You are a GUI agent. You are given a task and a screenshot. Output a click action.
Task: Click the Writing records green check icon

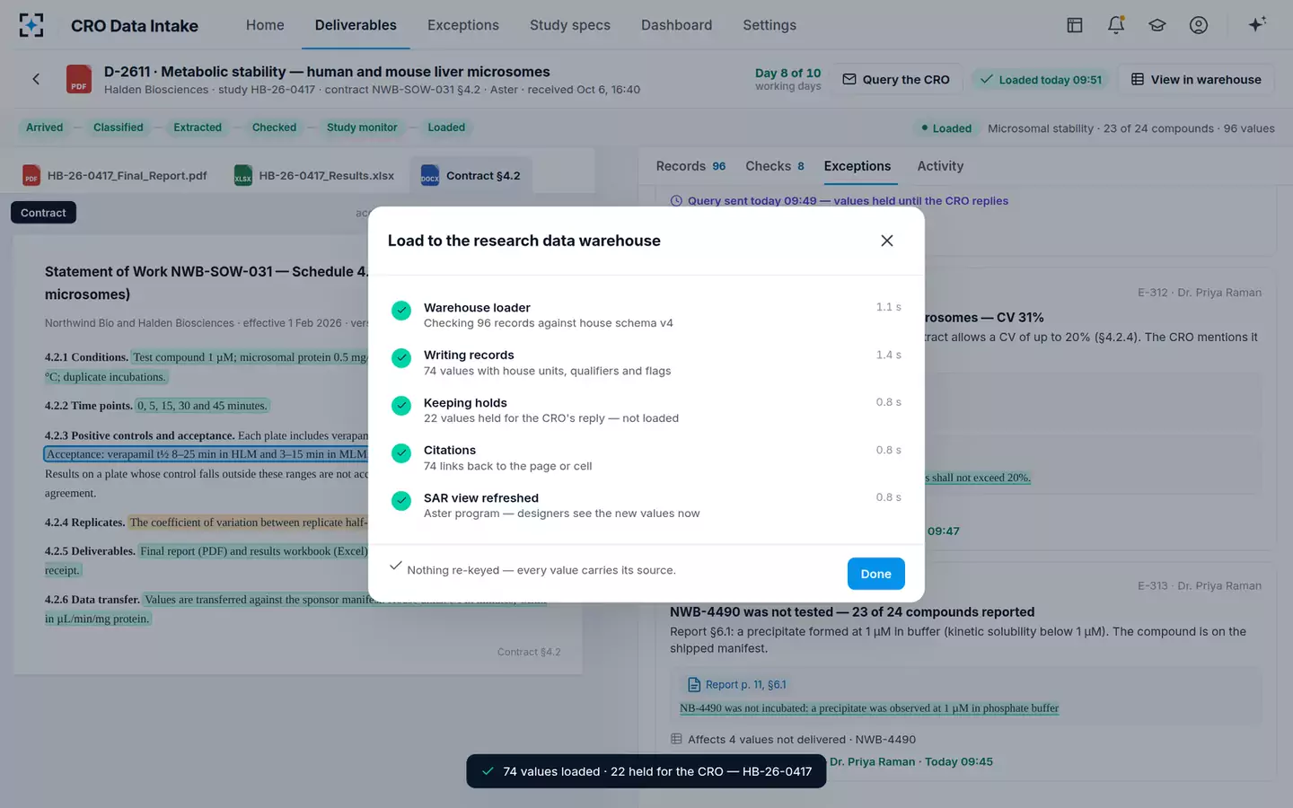pyautogui.click(x=401, y=358)
